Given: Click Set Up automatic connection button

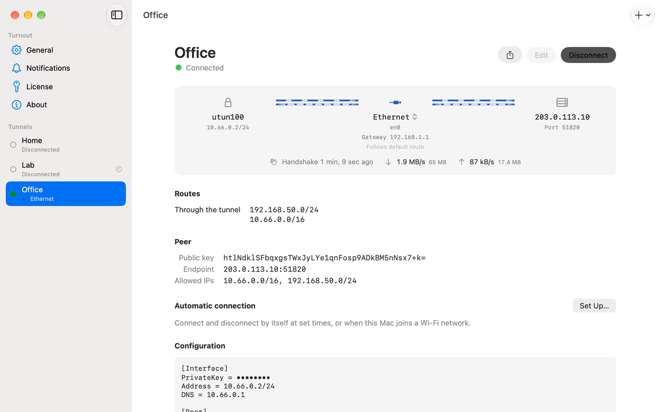Looking at the screenshot, I should coord(594,306).
